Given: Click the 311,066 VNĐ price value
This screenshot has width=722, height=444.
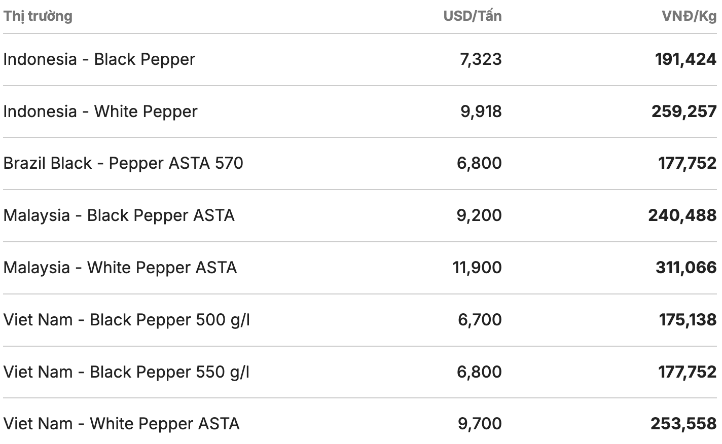Looking at the screenshot, I should (x=686, y=268).
